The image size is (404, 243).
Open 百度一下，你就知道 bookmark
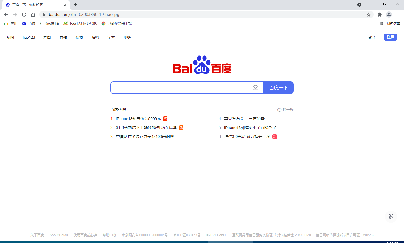pyautogui.click(x=41, y=24)
